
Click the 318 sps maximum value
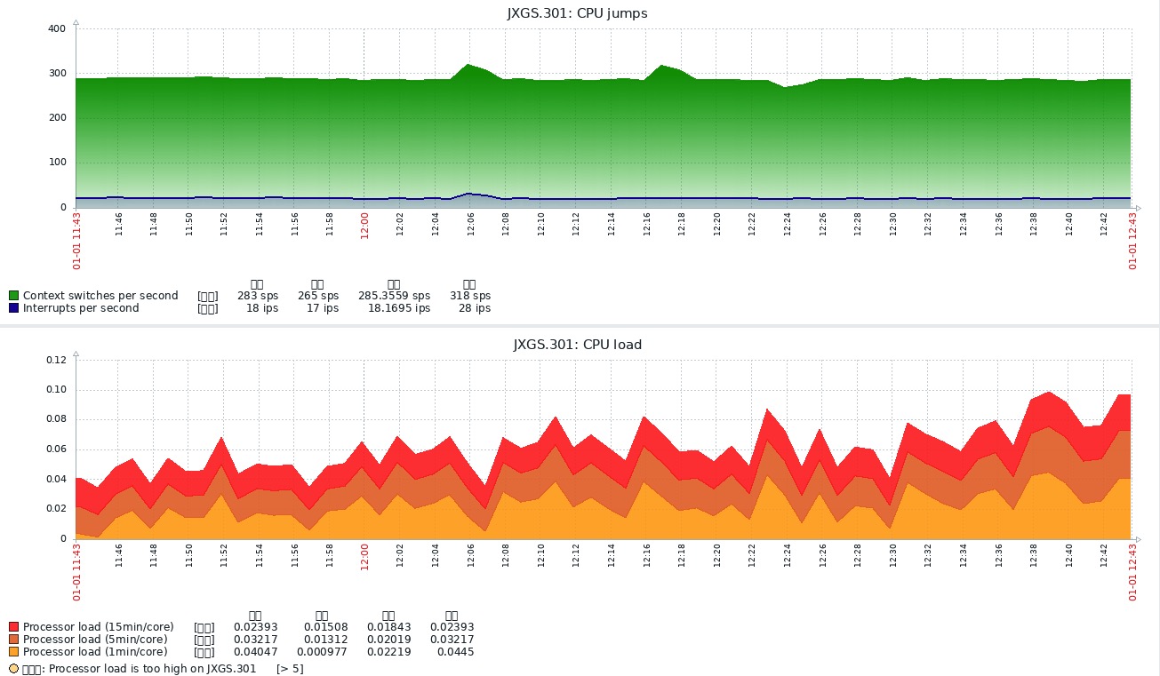tap(469, 296)
